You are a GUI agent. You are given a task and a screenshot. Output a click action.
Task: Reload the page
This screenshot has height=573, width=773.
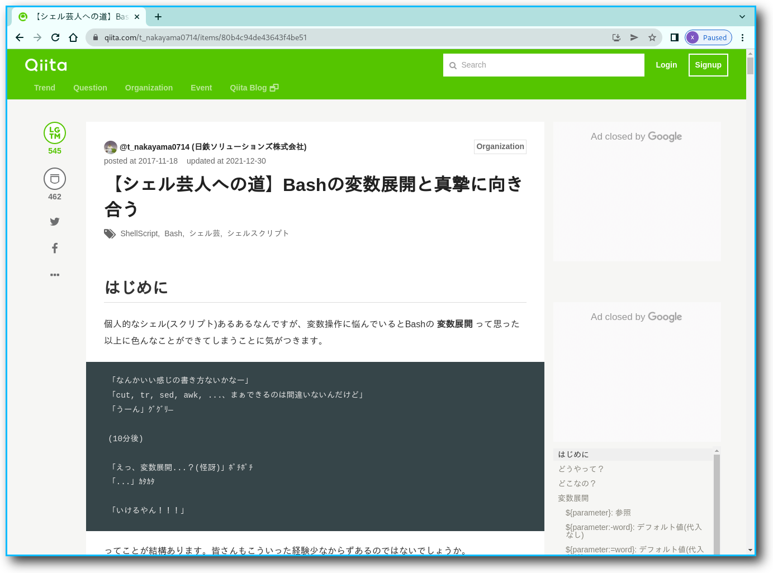tap(55, 37)
